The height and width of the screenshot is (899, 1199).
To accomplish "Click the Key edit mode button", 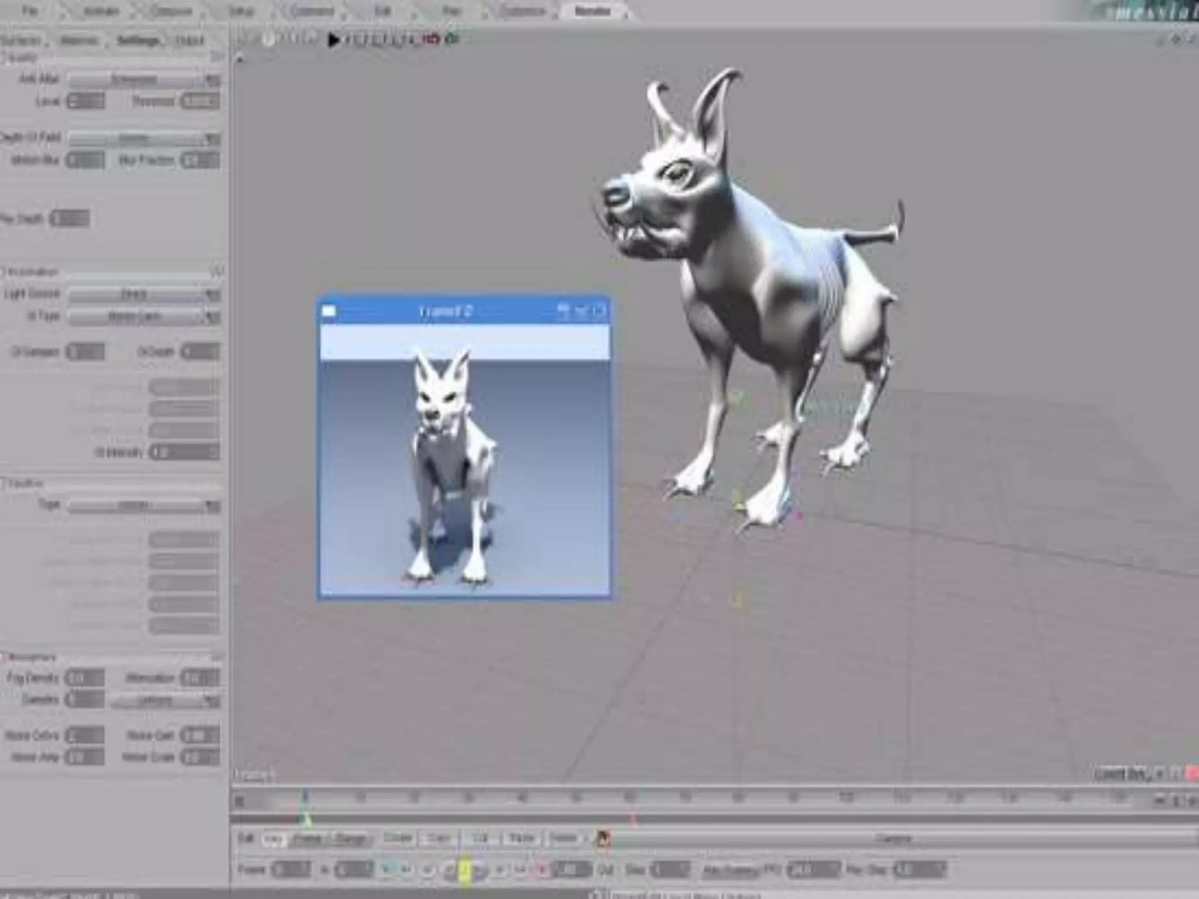I will (x=272, y=839).
